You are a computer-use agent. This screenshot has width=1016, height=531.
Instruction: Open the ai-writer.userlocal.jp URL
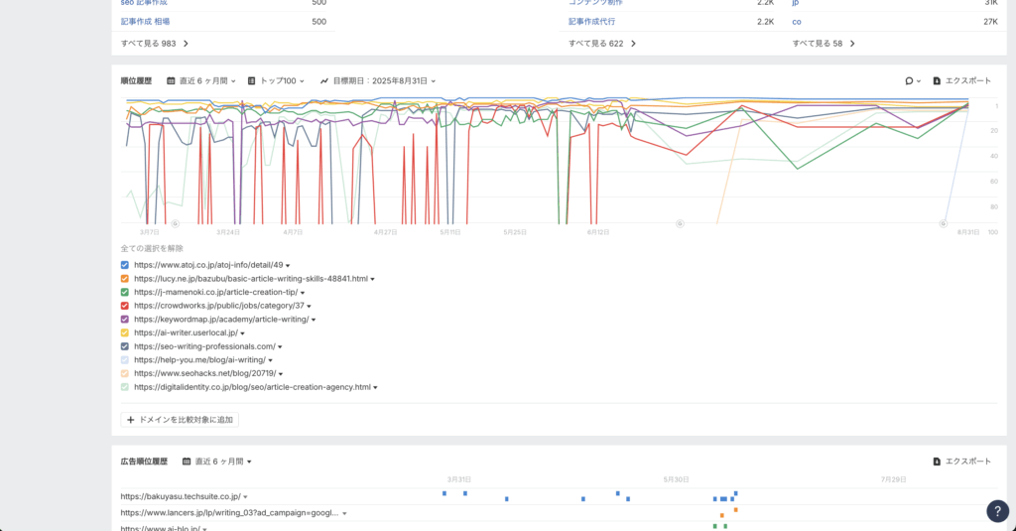point(186,333)
